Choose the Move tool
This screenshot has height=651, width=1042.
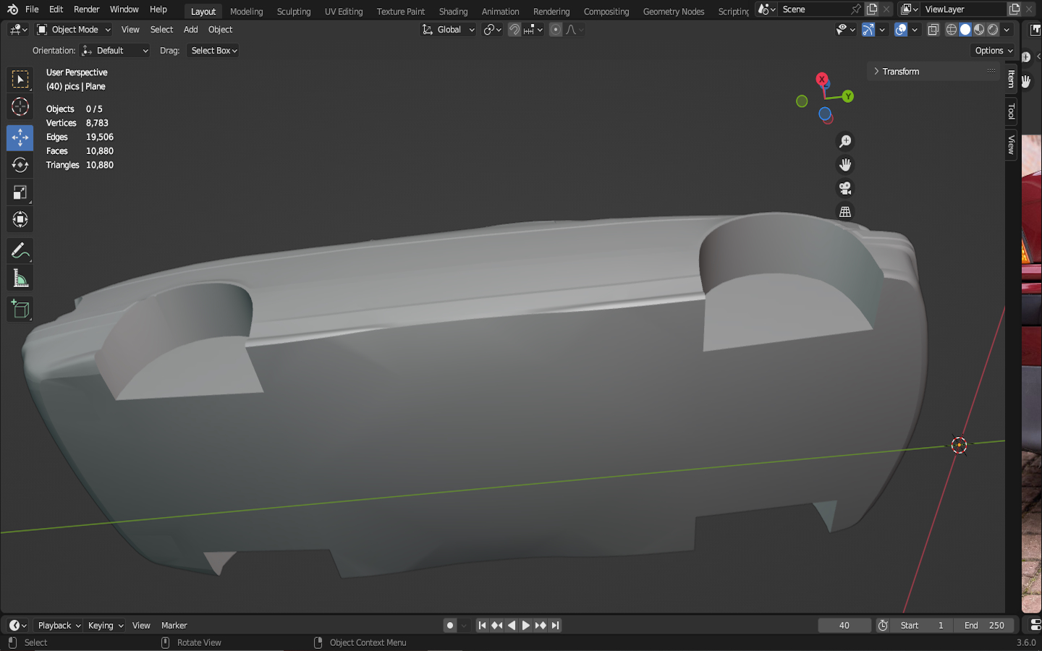pyautogui.click(x=20, y=137)
